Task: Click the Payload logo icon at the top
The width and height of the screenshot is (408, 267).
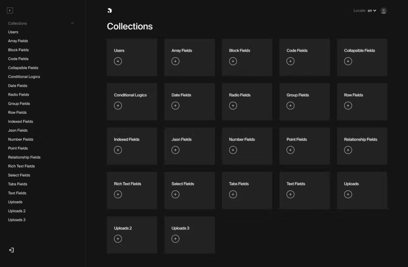Action: click(109, 10)
